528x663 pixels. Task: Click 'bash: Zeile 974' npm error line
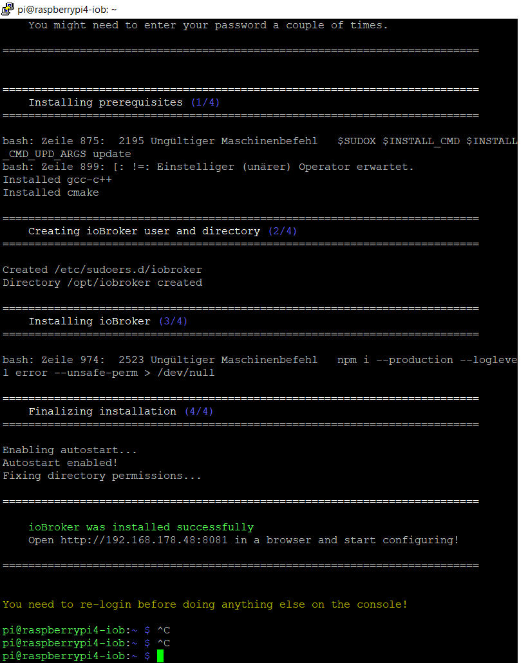point(259,360)
